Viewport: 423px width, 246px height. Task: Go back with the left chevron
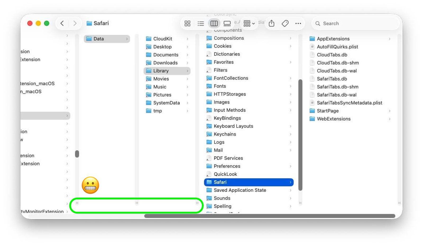(x=62, y=23)
